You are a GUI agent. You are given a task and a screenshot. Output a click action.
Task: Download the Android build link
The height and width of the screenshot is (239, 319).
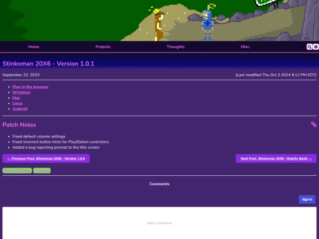point(19,109)
